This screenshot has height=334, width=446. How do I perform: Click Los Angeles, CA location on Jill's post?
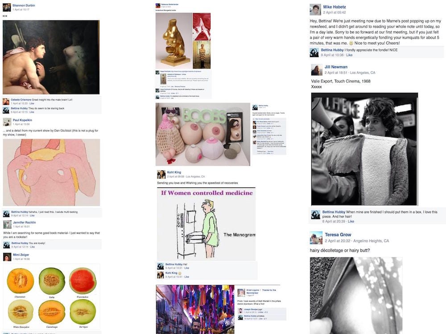tap(363, 73)
